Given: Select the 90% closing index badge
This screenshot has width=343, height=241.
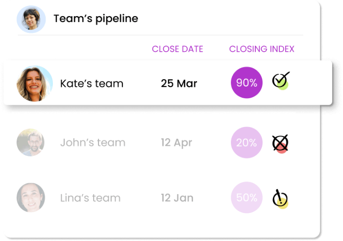Looking at the screenshot, I should click(247, 83).
